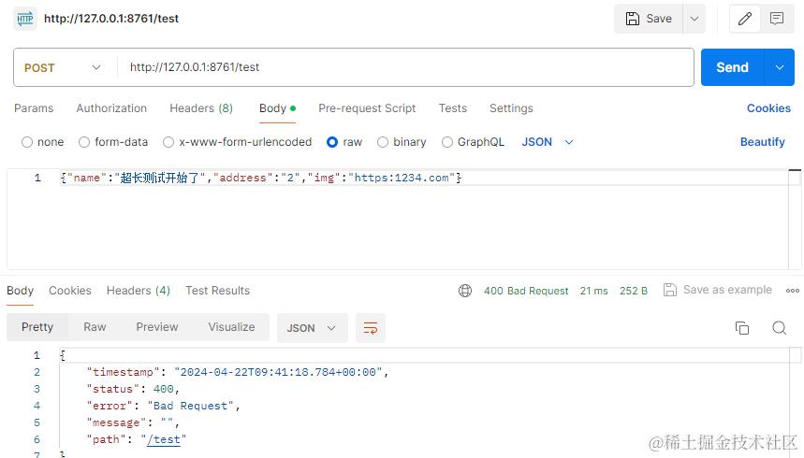
Task: Open the response format JSON dropdown
Action: pos(313,328)
